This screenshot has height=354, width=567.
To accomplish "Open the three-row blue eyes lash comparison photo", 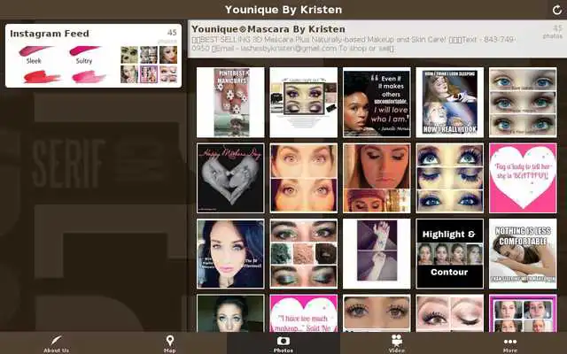I will pos(523,103).
